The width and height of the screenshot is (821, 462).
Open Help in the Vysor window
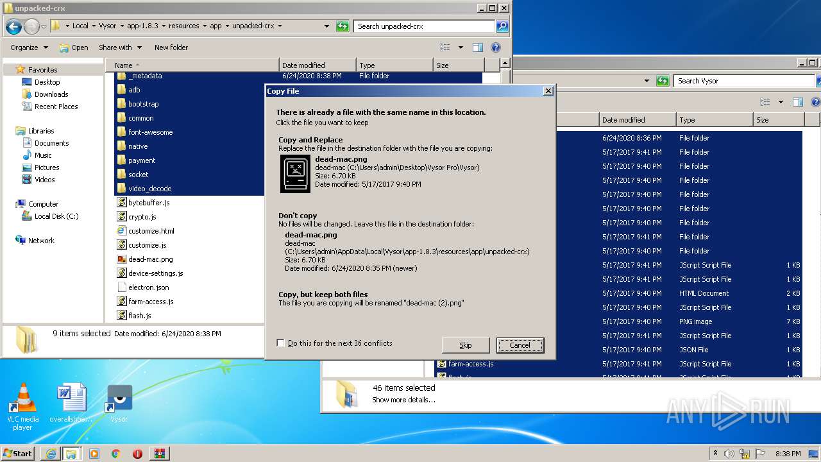816,102
